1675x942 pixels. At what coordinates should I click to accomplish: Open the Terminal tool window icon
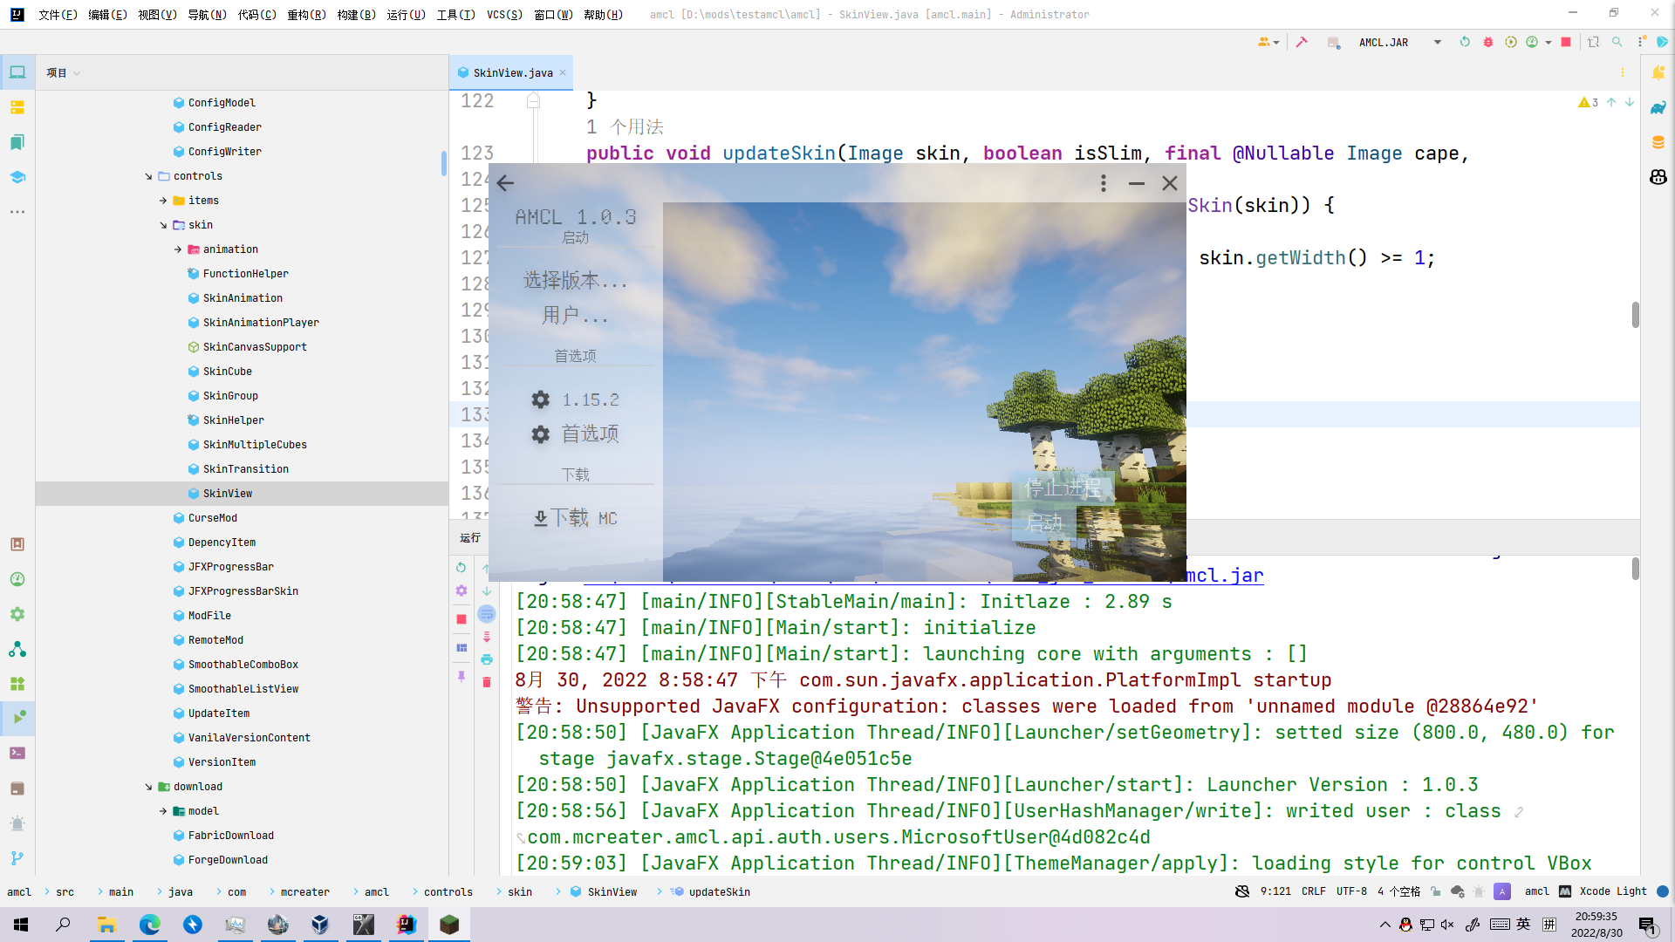(17, 753)
